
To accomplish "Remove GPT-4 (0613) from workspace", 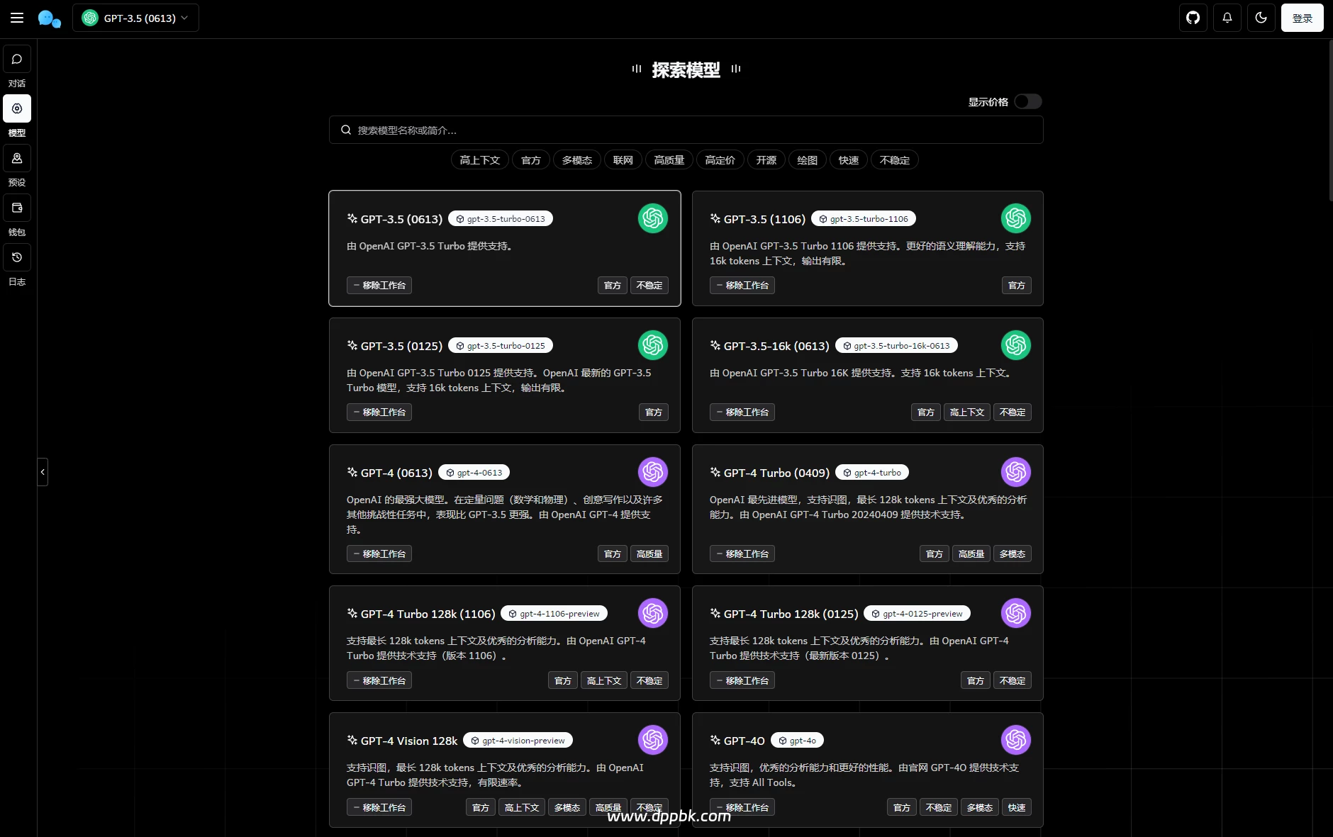I will (x=379, y=554).
